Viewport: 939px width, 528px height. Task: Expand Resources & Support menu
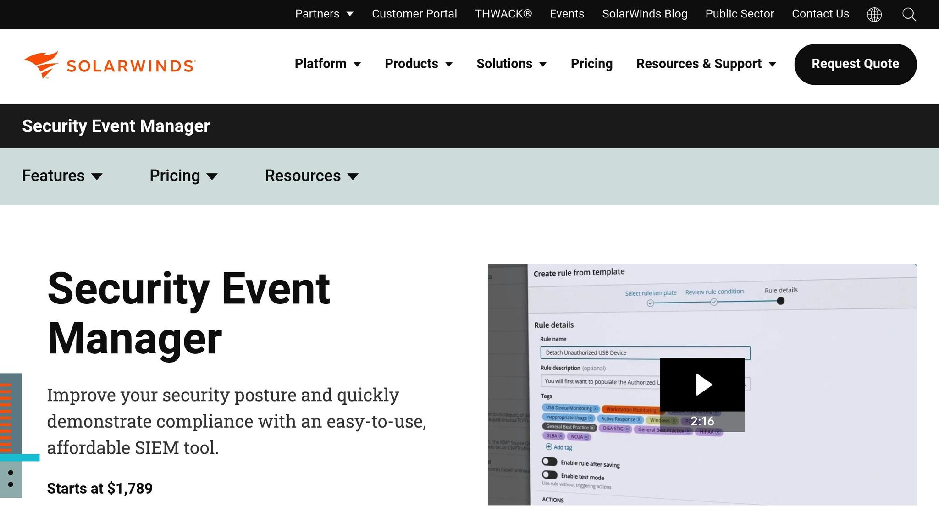coord(706,64)
